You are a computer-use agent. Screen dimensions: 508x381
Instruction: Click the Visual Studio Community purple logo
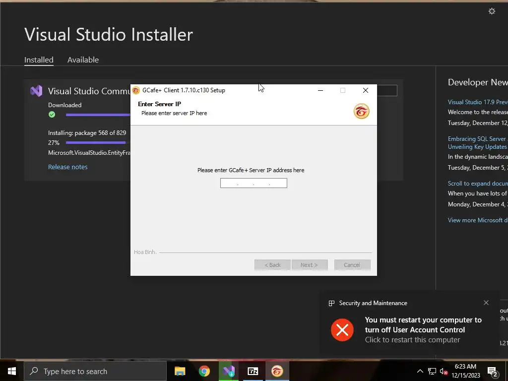[x=36, y=91]
